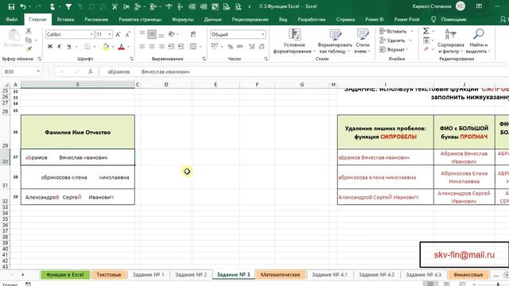This screenshot has height=286, width=509.
Task: Open the font size 11 dropdown
Action: pyautogui.click(x=110, y=34)
